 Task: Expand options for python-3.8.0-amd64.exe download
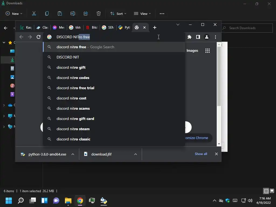[73, 154]
